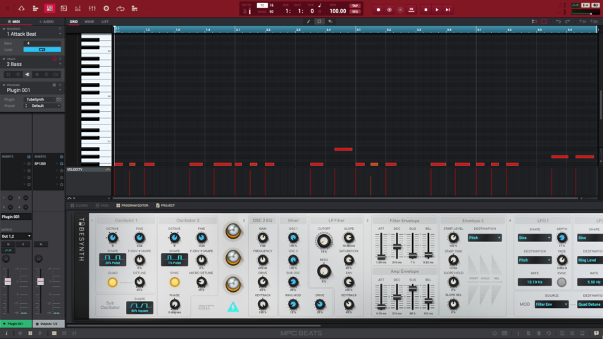Open the Plugin 001 program dropdown
603x339 pixels.
[x=60, y=90]
